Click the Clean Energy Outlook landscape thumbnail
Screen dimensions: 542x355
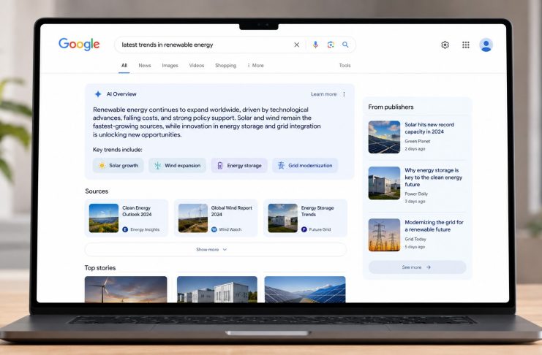(x=104, y=218)
